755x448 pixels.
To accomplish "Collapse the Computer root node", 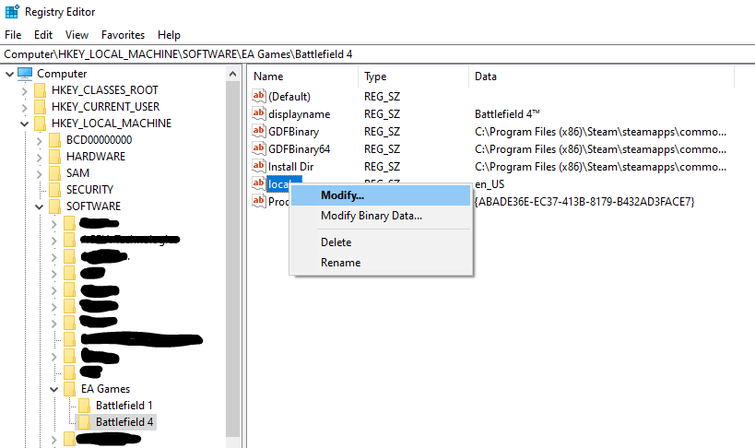I will tap(9, 74).
